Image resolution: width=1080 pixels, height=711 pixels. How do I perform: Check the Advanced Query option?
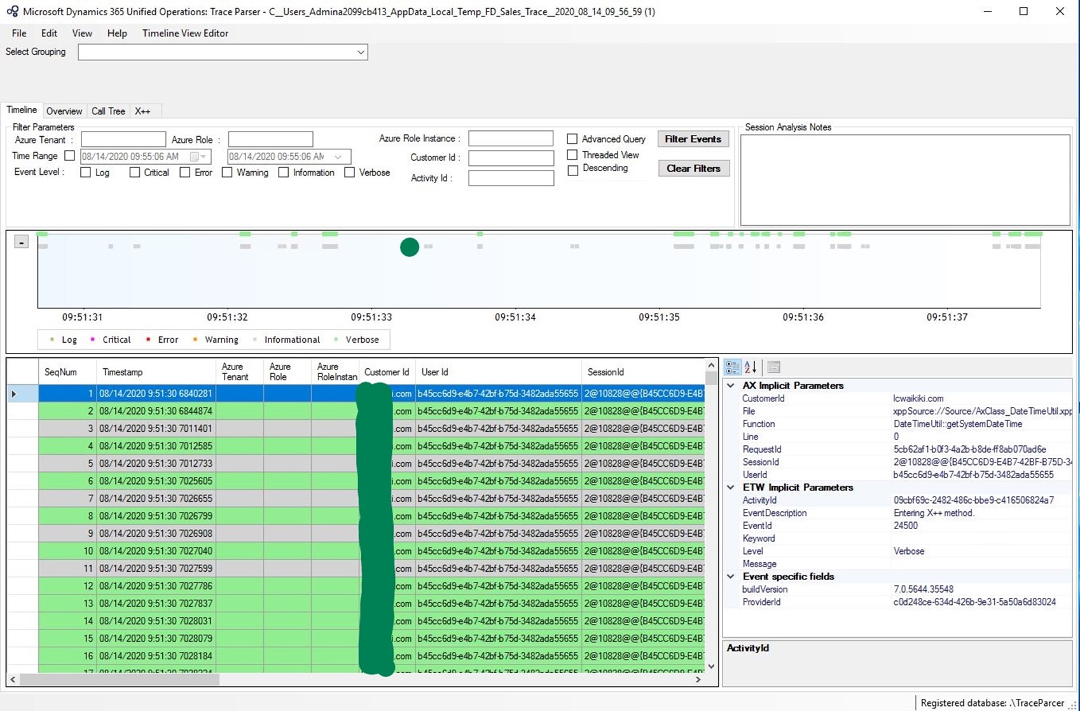tap(572, 139)
